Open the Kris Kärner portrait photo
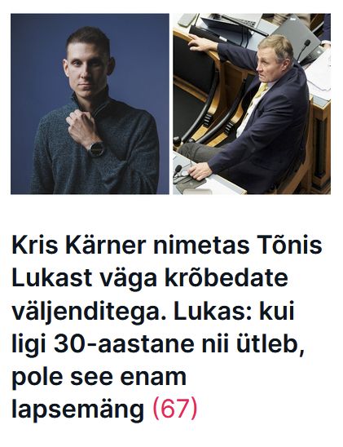Viewport: 343px width, 447px height. tap(90, 104)
